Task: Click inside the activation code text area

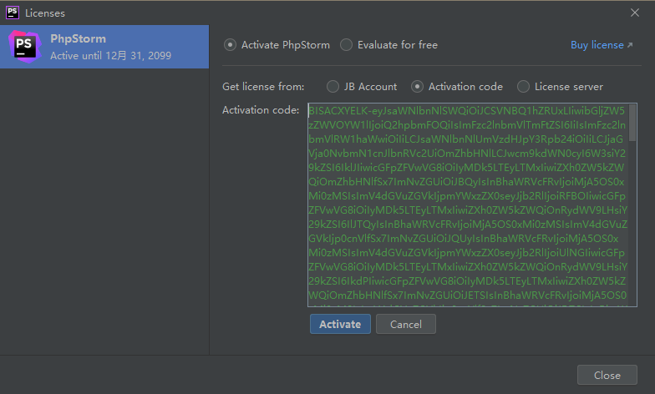Action: pyautogui.click(x=468, y=205)
